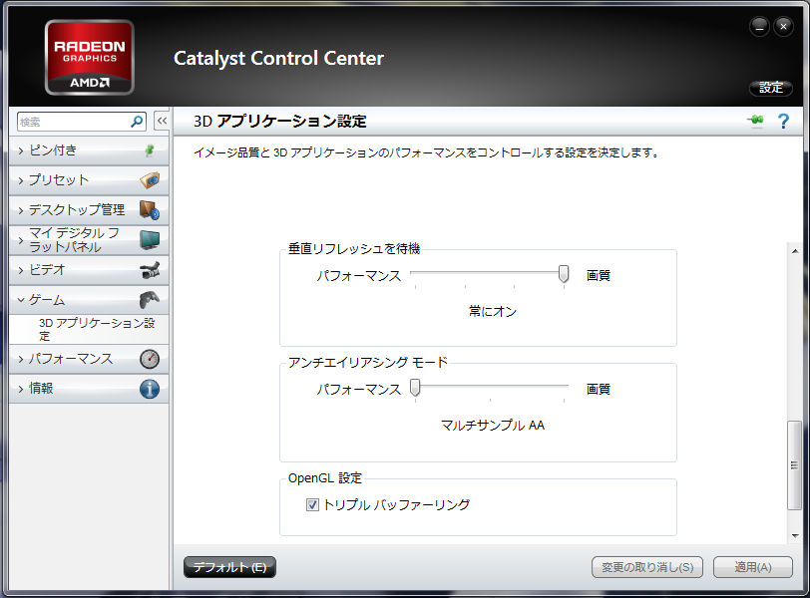Click the pin icon beside ピン付き
Image resolution: width=810 pixels, height=598 pixels.
point(150,150)
